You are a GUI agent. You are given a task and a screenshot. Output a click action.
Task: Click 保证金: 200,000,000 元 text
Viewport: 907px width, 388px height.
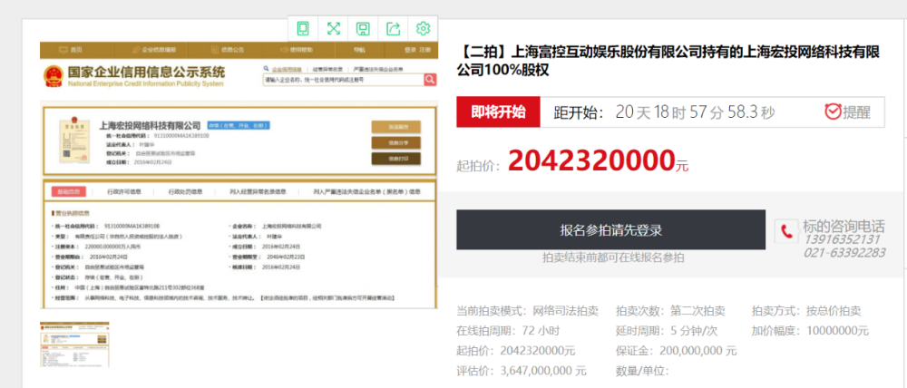pos(677,351)
